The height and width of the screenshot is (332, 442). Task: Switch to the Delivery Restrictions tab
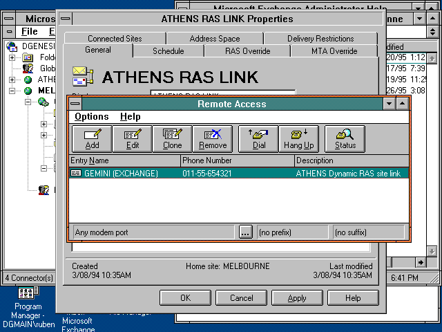point(320,39)
